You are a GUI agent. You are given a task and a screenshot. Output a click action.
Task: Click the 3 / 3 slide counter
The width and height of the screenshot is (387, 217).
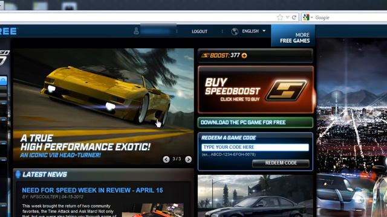177,159
